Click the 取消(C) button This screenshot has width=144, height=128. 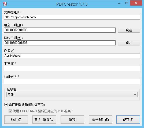pyautogui.click(x=16, y=120)
